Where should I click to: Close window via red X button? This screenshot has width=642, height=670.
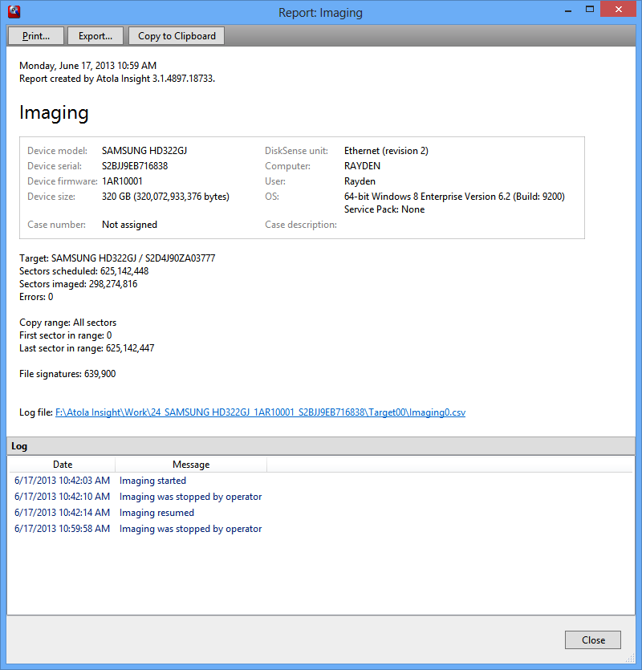[x=618, y=9]
